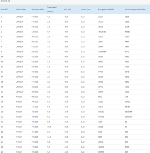150x153 pixels.
Task: Click frequency 578.000 in Kanal 4 row
Action: (35, 22)
